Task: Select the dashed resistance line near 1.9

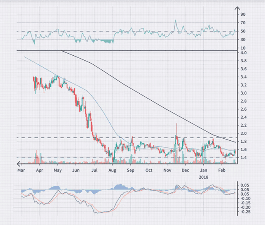Action: 124,137
